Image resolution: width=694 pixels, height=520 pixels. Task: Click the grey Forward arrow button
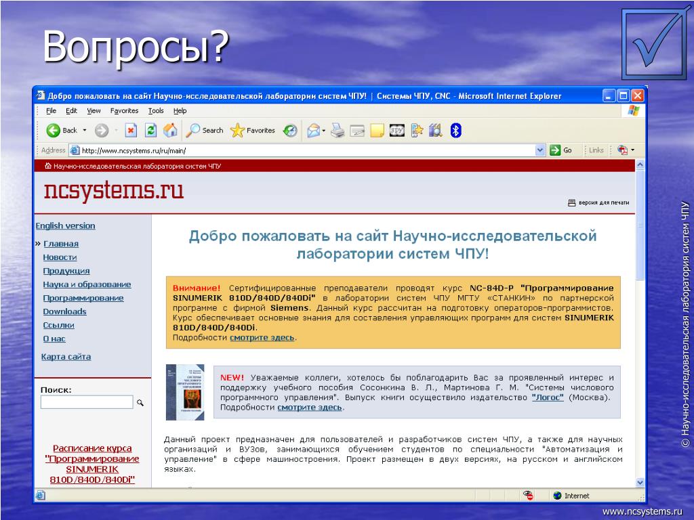[102, 131]
